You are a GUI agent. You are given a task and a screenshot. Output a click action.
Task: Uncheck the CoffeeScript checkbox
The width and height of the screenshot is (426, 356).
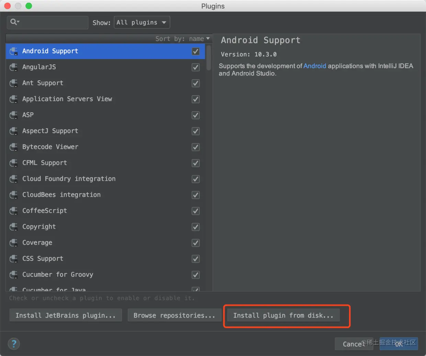195,211
